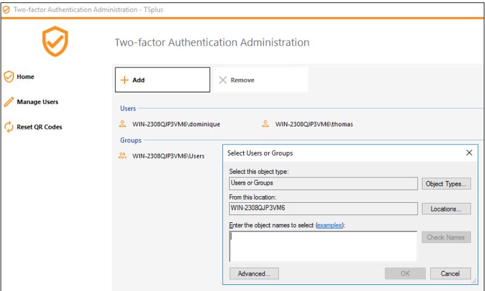Click the Advanced... button
Image resolution: width=485 pixels, height=291 pixels.
coord(254,273)
